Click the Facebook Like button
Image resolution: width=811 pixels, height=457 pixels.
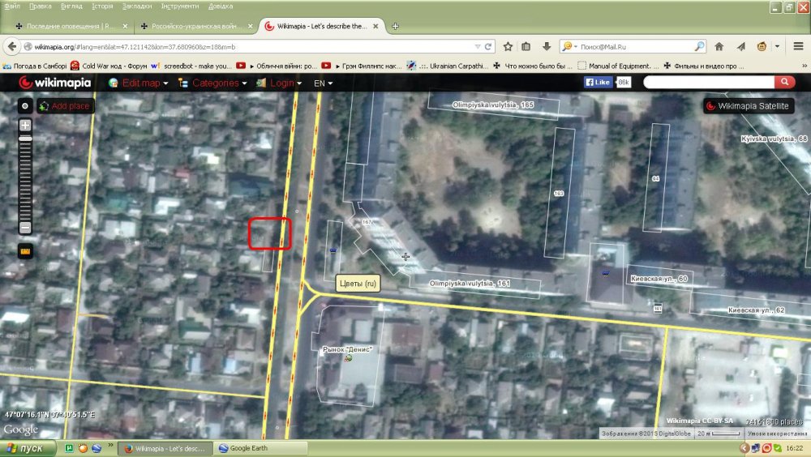(x=599, y=83)
